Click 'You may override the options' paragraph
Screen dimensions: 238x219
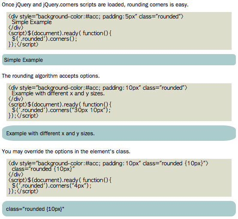click(66, 152)
